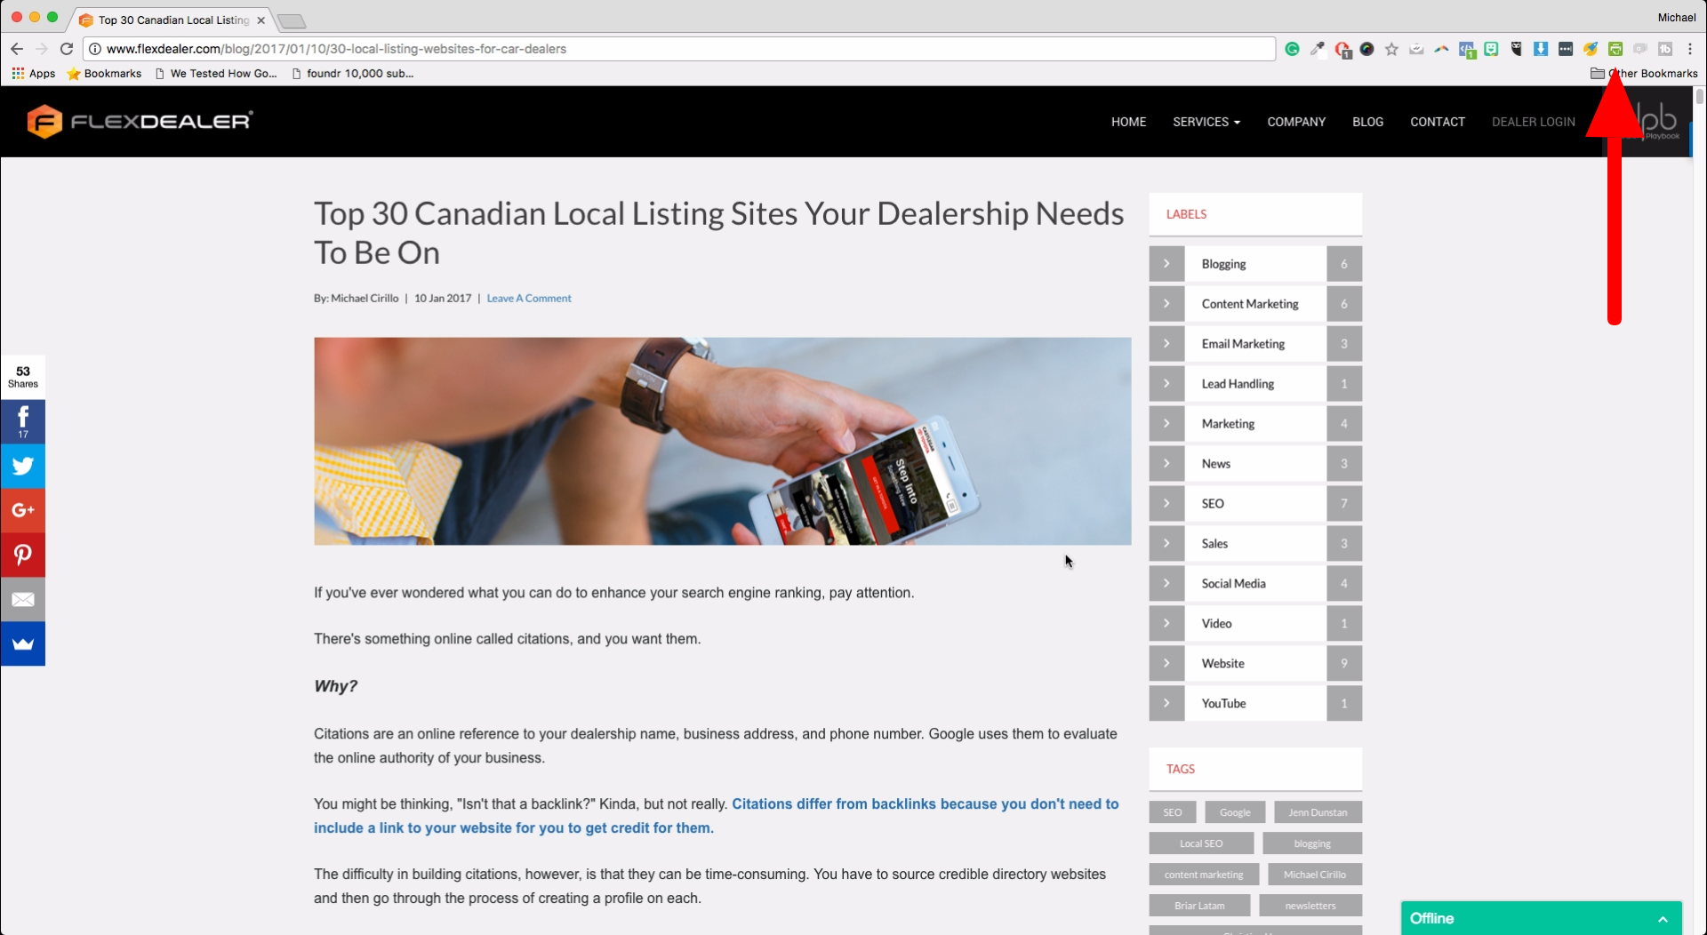Pin article using Pinterest icon
1707x935 pixels.
pyautogui.click(x=23, y=555)
